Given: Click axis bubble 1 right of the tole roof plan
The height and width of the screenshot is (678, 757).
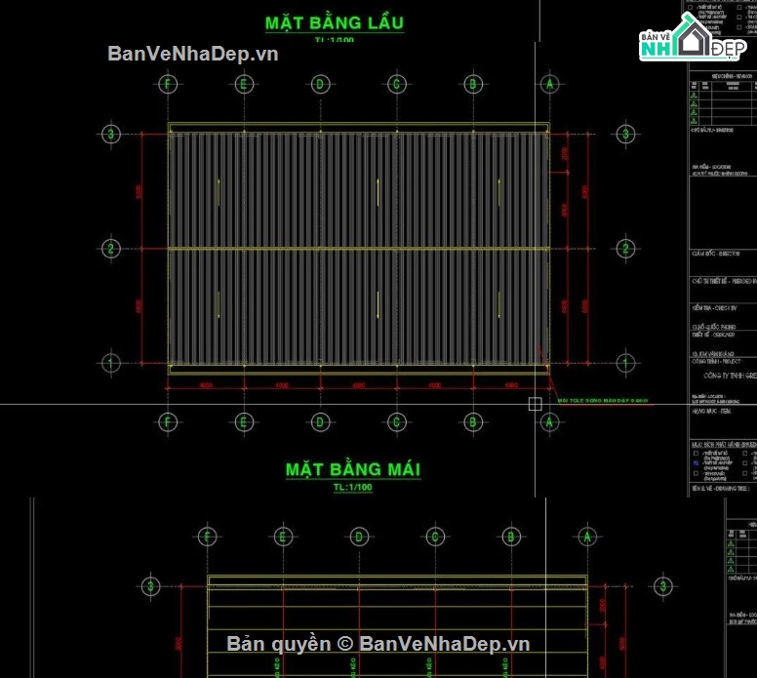Looking at the screenshot, I should pyautogui.click(x=625, y=363).
